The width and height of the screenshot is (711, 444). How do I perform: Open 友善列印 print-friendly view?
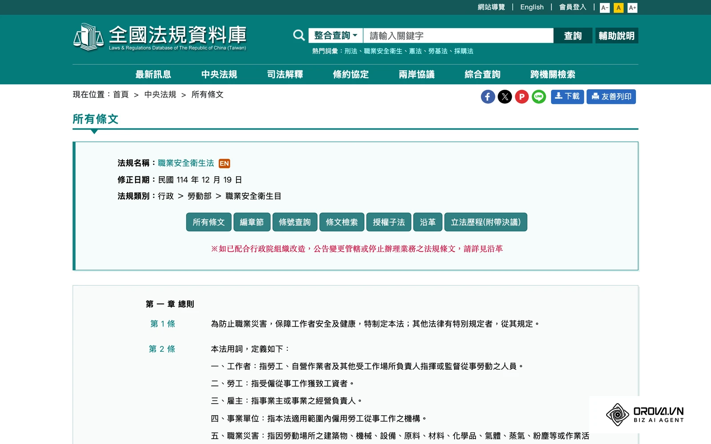611,96
